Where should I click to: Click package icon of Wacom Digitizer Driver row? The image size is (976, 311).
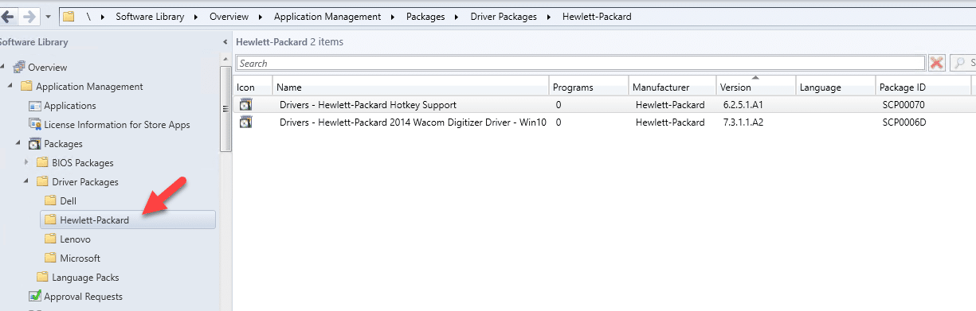246,122
